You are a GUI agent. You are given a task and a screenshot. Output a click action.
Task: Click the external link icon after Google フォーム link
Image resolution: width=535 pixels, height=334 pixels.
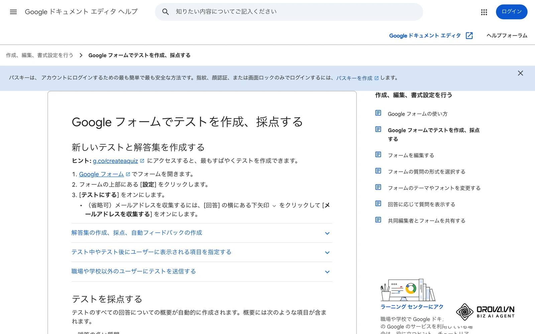point(128,174)
